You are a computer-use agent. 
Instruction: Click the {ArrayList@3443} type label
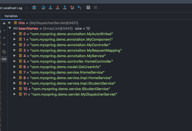(58, 28)
